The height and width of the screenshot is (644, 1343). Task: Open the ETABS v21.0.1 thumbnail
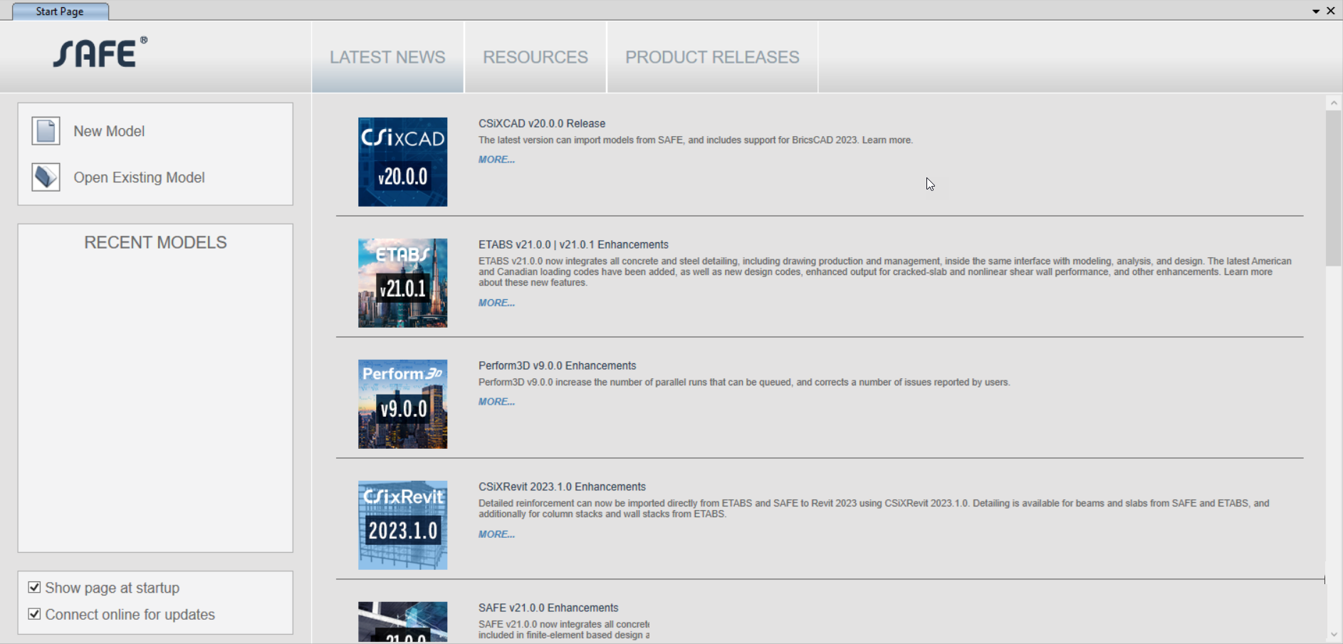point(402,283)
